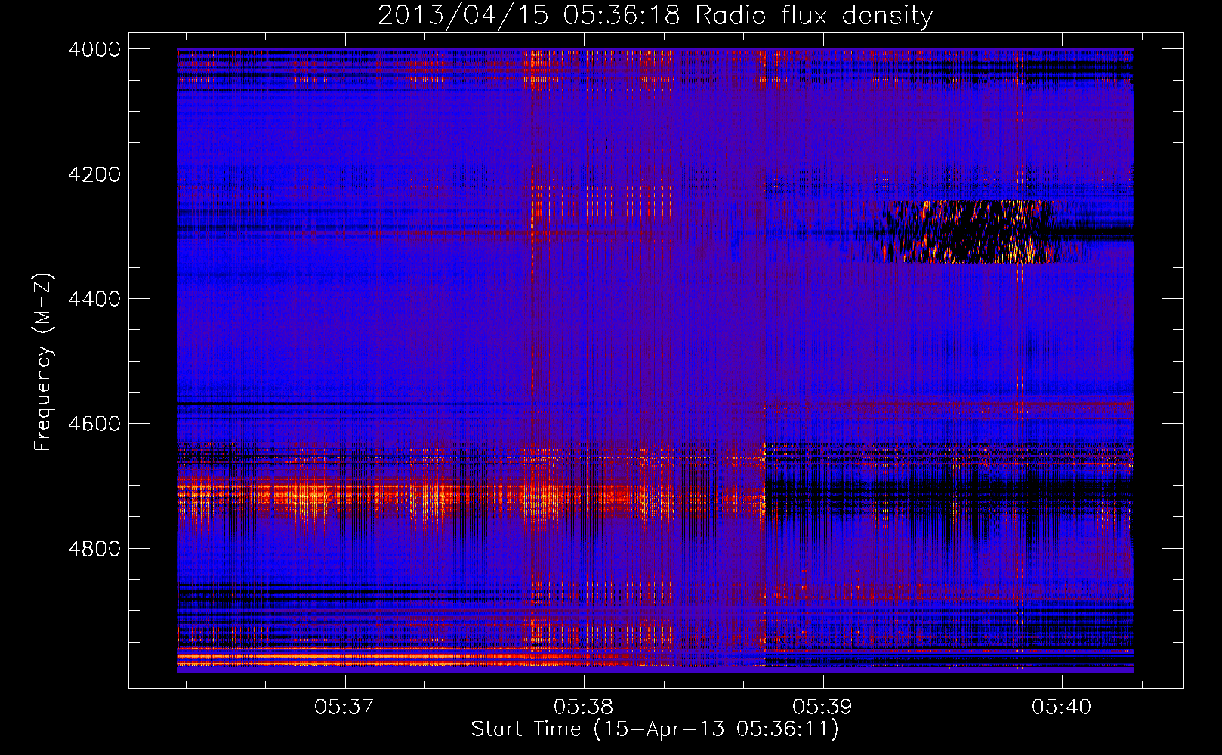
Task: Click the 'Frequency (MHZ)' axis title
Action: point(44,362)
